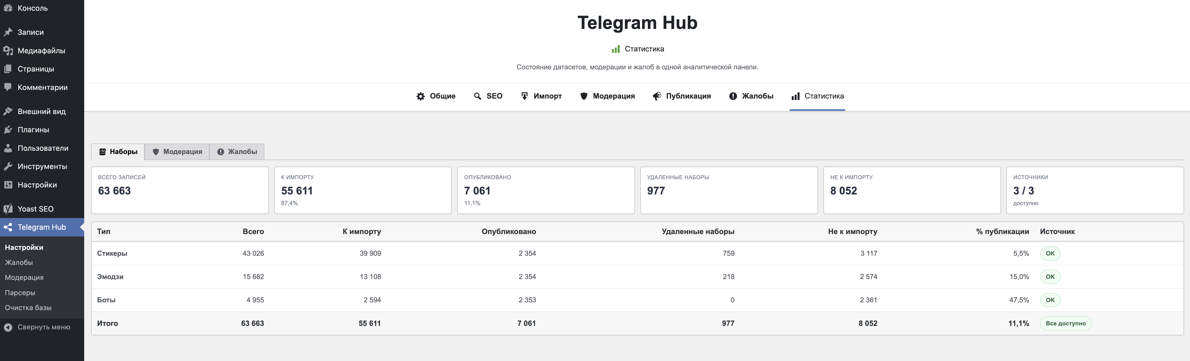Viewport: 1190px width, 361px height.
Task: Click the Yoast SEO sidebar icon
Action: (8, 209)
